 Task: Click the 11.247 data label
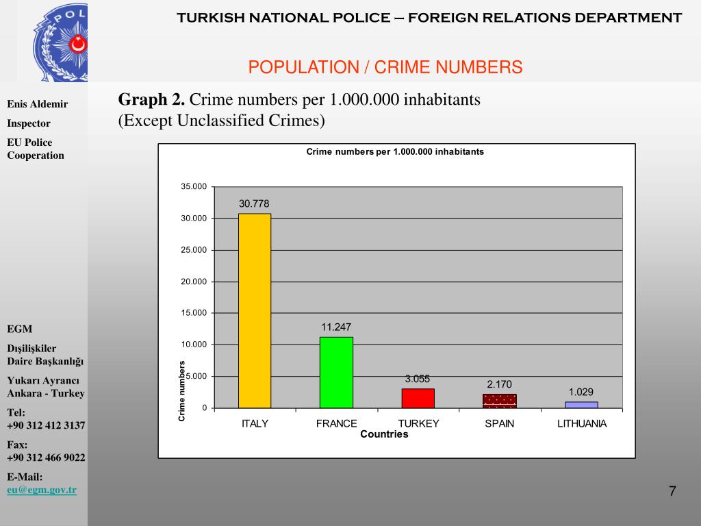[336, 327]
